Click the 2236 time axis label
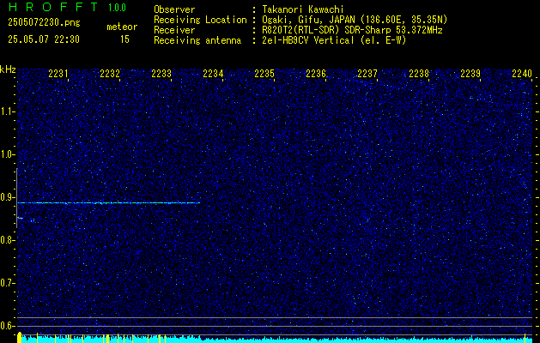 pos(316,74)
